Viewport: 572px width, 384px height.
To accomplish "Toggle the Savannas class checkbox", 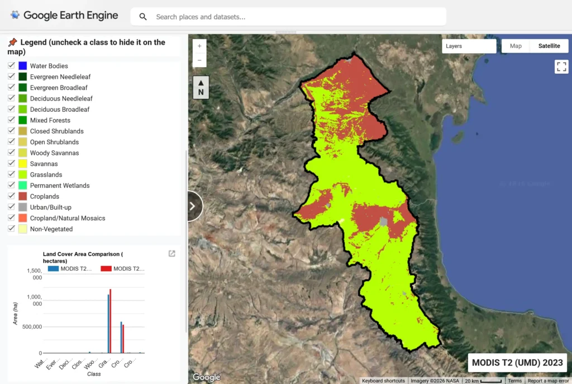I will point(11,163).
